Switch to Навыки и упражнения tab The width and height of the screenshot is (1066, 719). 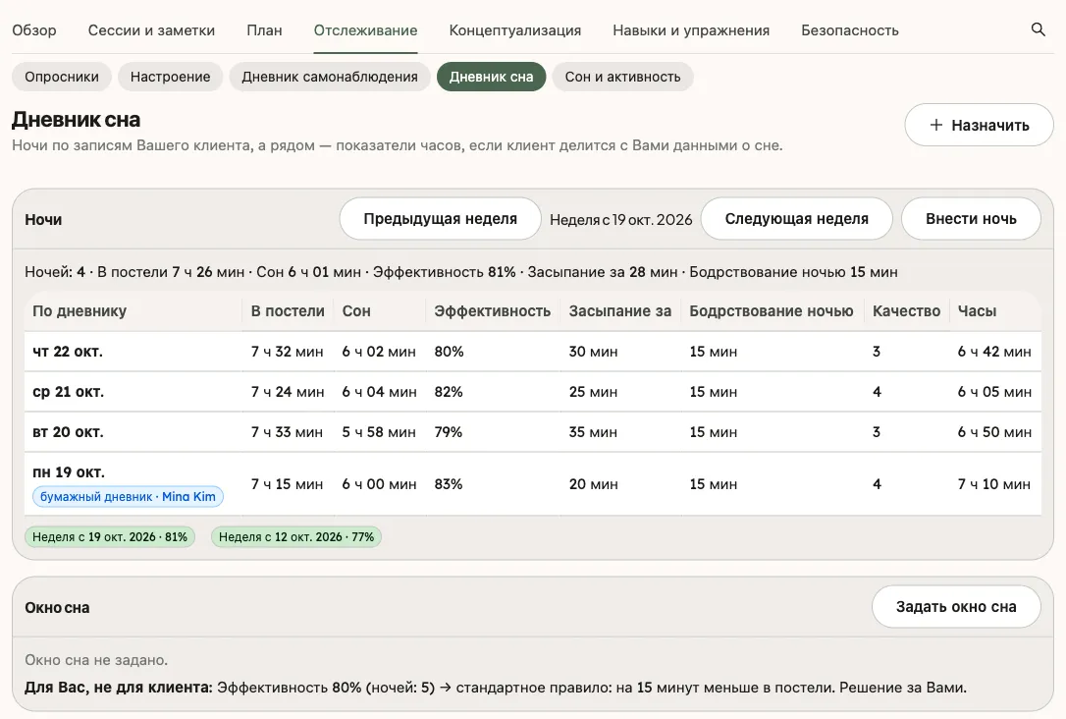(691, 30)
